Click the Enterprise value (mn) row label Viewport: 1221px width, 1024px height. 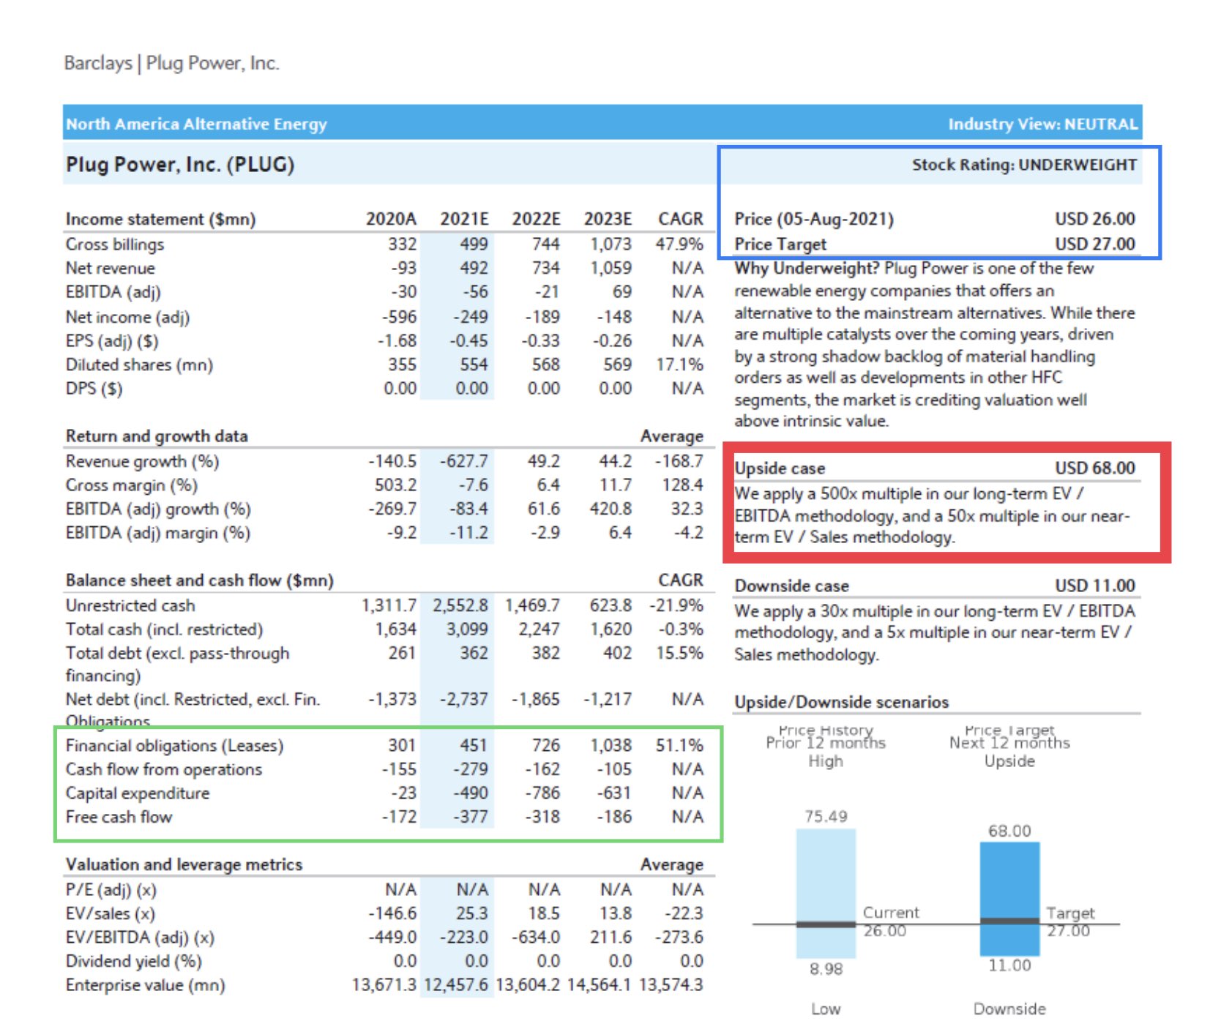pos(145,984)
